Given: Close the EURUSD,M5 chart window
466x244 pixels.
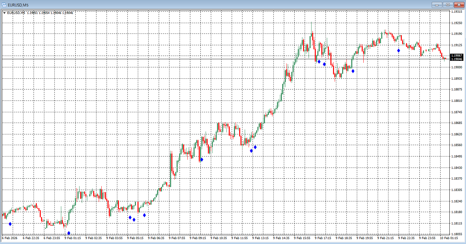Looking at the screenshot, I should (459, 5).
